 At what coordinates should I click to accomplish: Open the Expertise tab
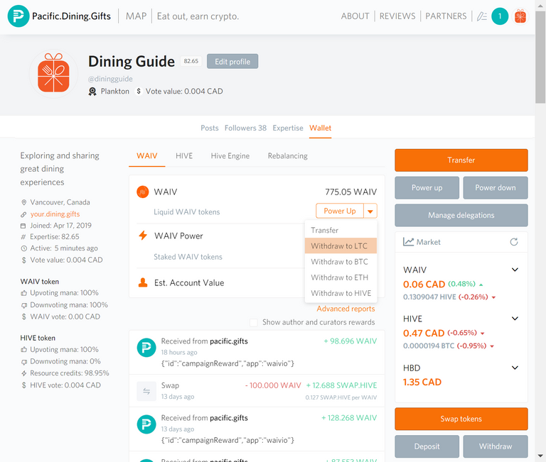(x=288, y=128)
